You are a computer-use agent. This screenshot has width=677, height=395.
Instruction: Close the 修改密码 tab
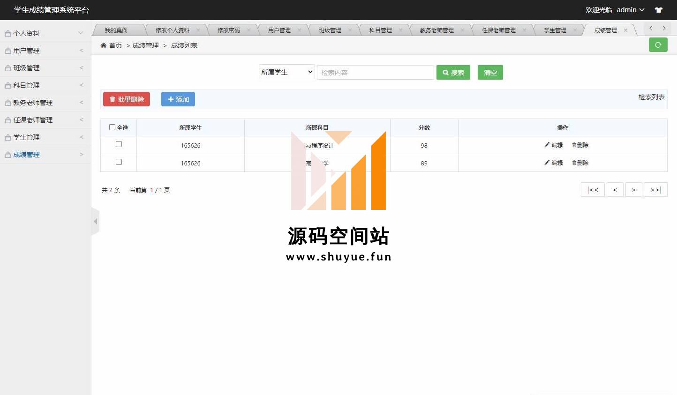[x=248, y=30]
